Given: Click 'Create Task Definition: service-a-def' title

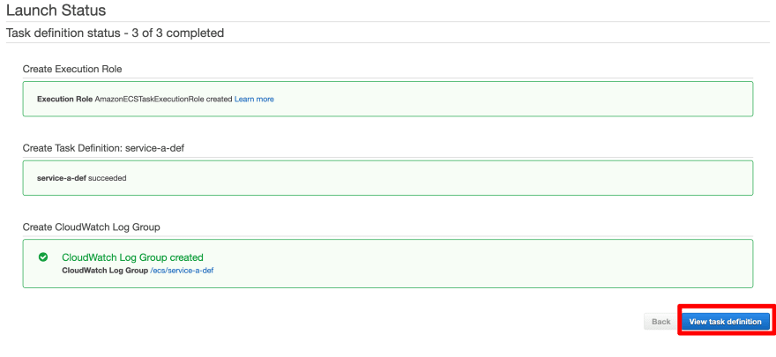Looking at the screenshot, I should click(103, 148).
